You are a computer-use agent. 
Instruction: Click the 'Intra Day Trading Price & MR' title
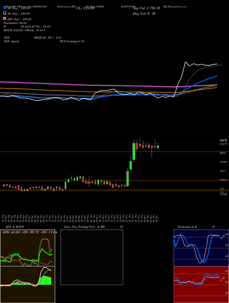(x=84, y=227)
